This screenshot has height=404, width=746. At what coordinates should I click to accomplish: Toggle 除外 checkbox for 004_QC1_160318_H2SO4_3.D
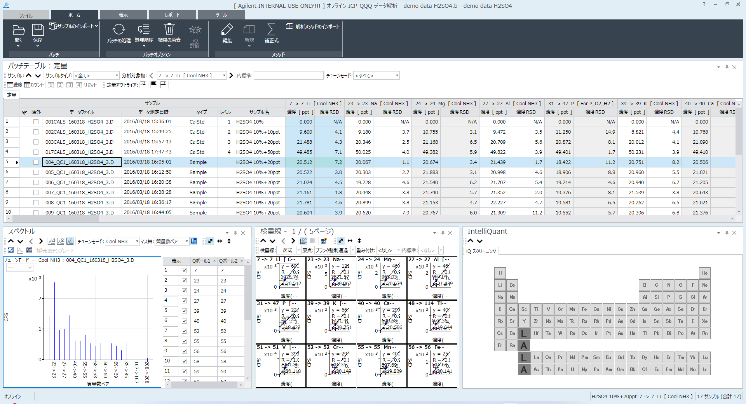point(36,162)
